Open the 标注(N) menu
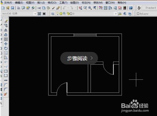 click(86, 3)
